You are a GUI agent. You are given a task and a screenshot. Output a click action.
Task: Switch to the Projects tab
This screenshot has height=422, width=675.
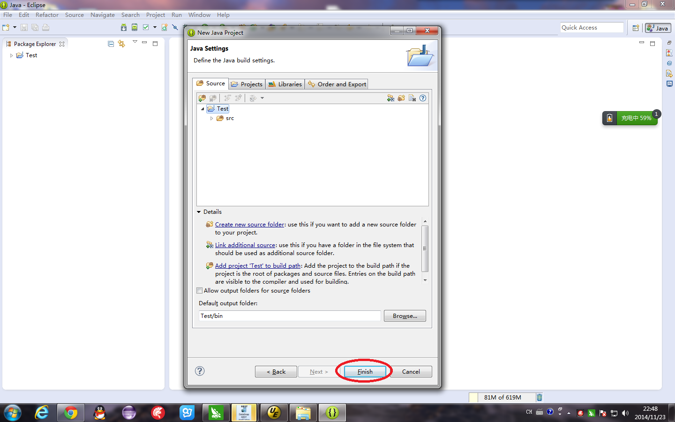click(247, 84)
